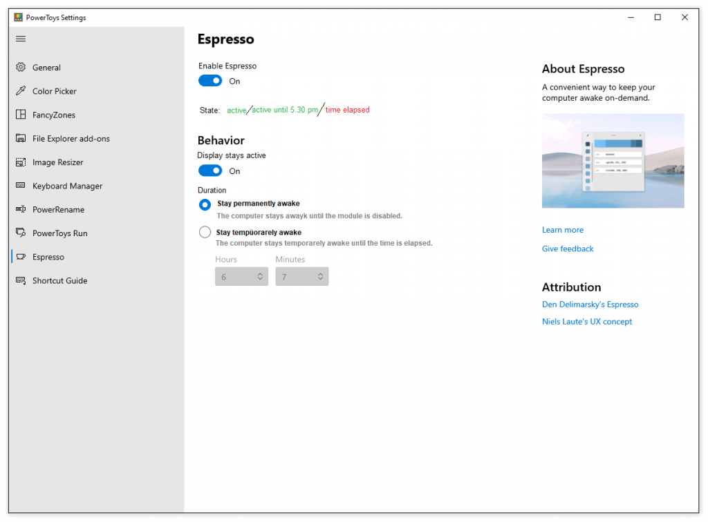Viewport: 708px width, 522px height.
Task: Open the hamburger navigation menu
Action: coord(21,39)
